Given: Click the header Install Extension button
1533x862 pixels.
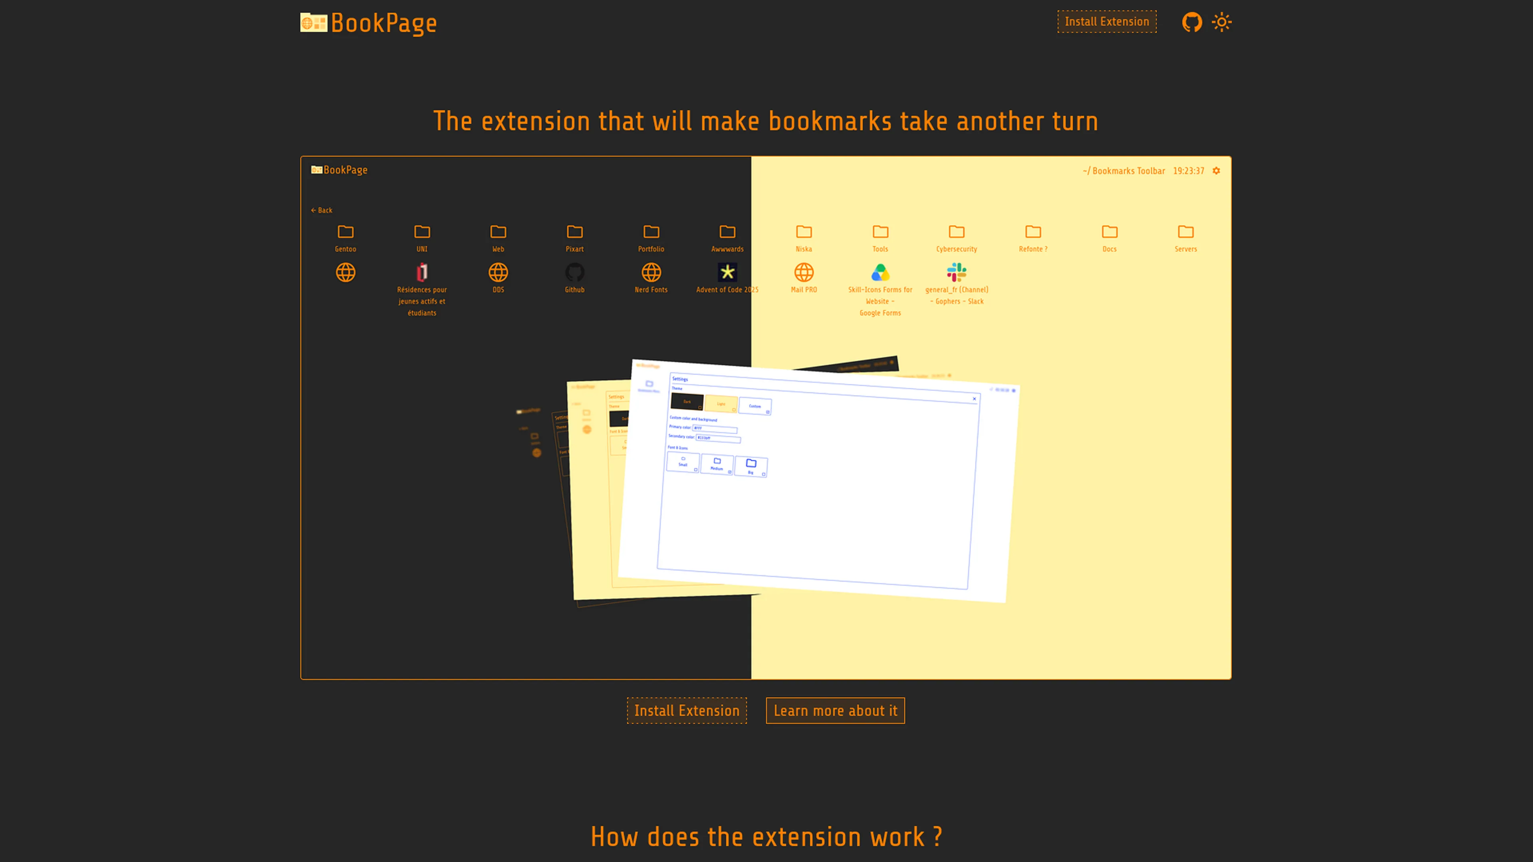Looking at the screenshot, I should pyautogui.click(x=1106, y=22).
